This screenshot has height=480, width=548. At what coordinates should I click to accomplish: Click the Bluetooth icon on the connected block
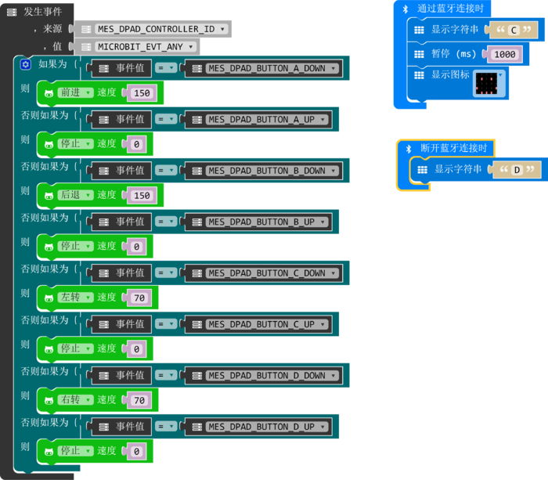point(406,9)
